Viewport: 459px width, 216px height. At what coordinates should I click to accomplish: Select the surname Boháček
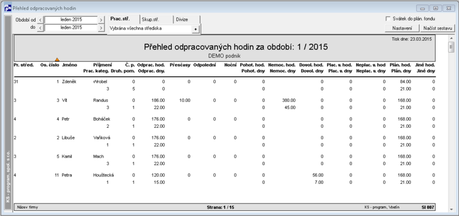coord(102,119)
